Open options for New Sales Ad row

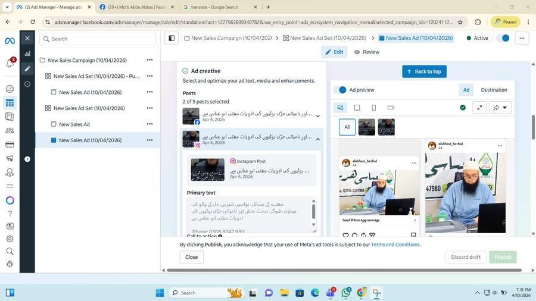click(x=149, y=124)
